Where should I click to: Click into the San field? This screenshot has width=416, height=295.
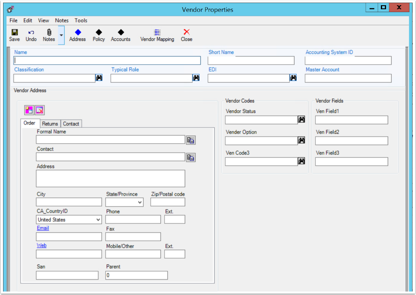pyautogui.click(x=67, y=275)
